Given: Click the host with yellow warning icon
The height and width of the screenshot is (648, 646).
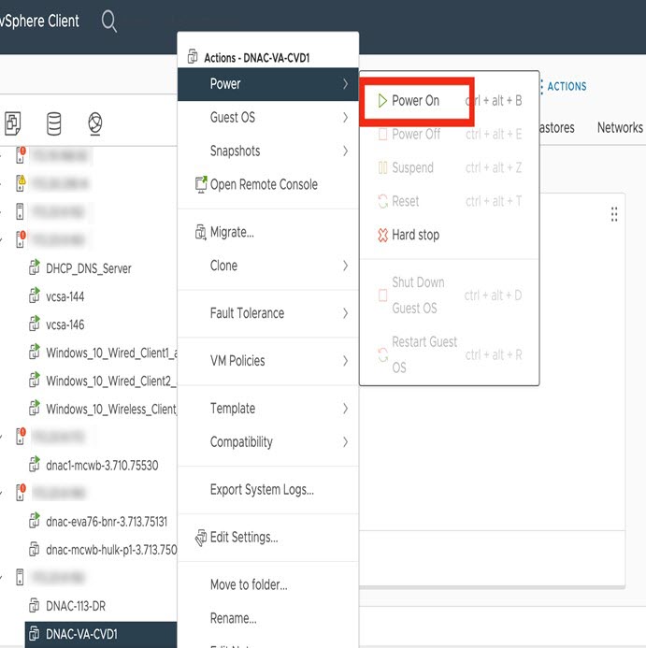Looking at the screenshot, I should [21, 183].
